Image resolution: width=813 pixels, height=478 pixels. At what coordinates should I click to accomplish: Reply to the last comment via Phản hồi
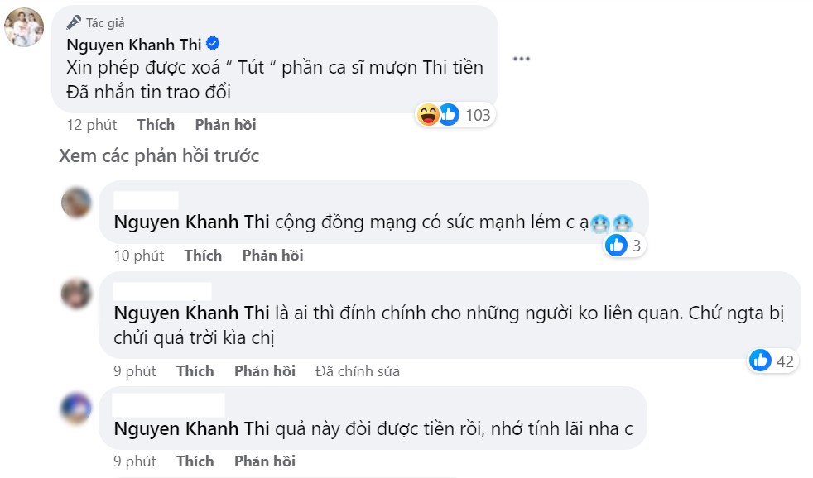pyautogui.click(x=264, y=461)
